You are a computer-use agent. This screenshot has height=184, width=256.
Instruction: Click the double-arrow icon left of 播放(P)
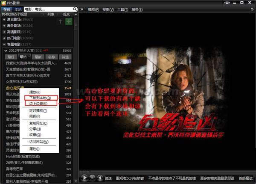point(82,9)
